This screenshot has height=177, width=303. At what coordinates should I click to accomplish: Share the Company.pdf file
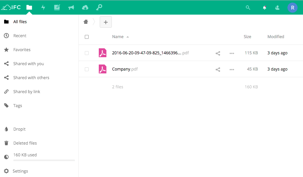point(218,69)
